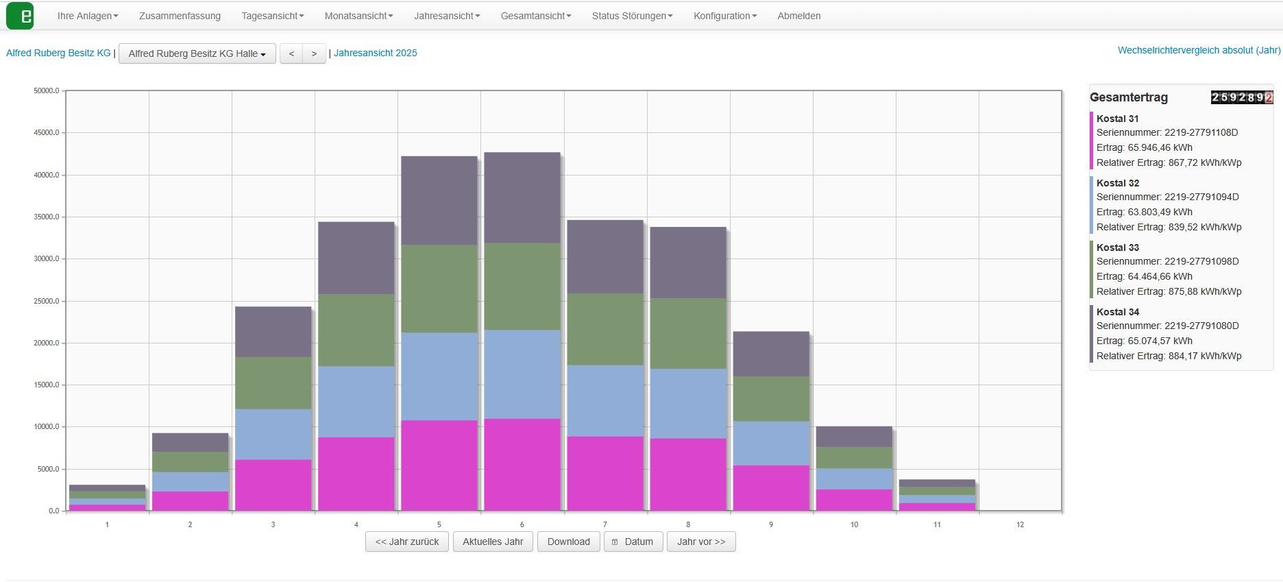Open Wechselrichtervergleich absolut (Jahr) link
The height and width of the screenshot is (582, 1283).
click(x=1199, y=50)
